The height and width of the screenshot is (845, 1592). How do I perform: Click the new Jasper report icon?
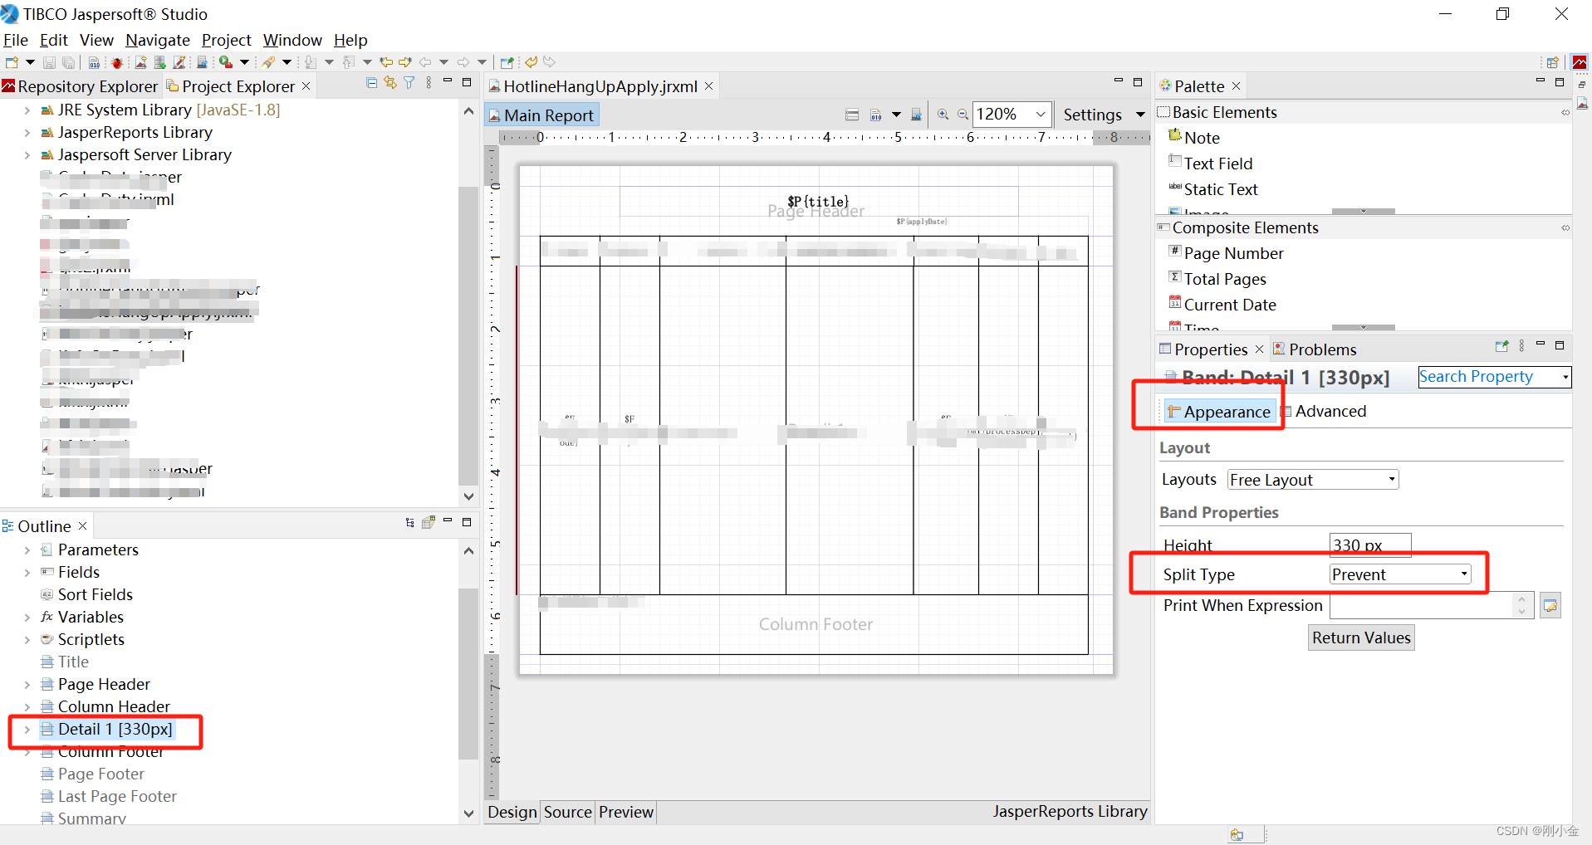(x=140, y=62)
